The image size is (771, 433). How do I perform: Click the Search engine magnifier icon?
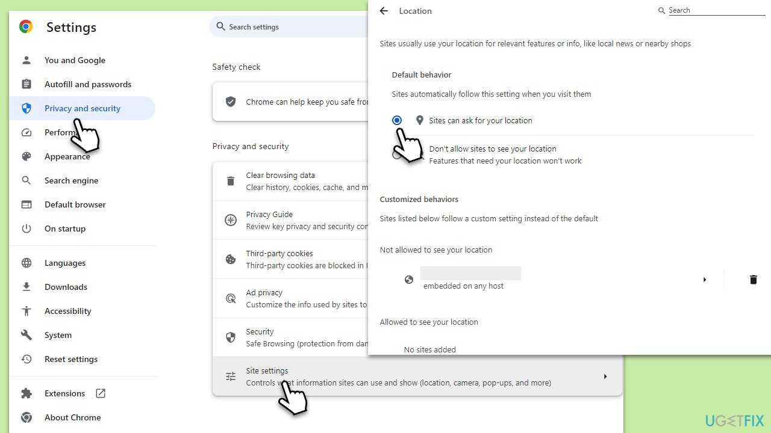coord(26,180)
